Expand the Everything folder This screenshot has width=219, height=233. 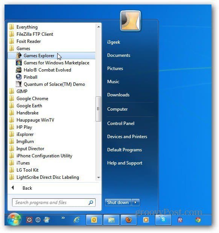pos(23,27)
